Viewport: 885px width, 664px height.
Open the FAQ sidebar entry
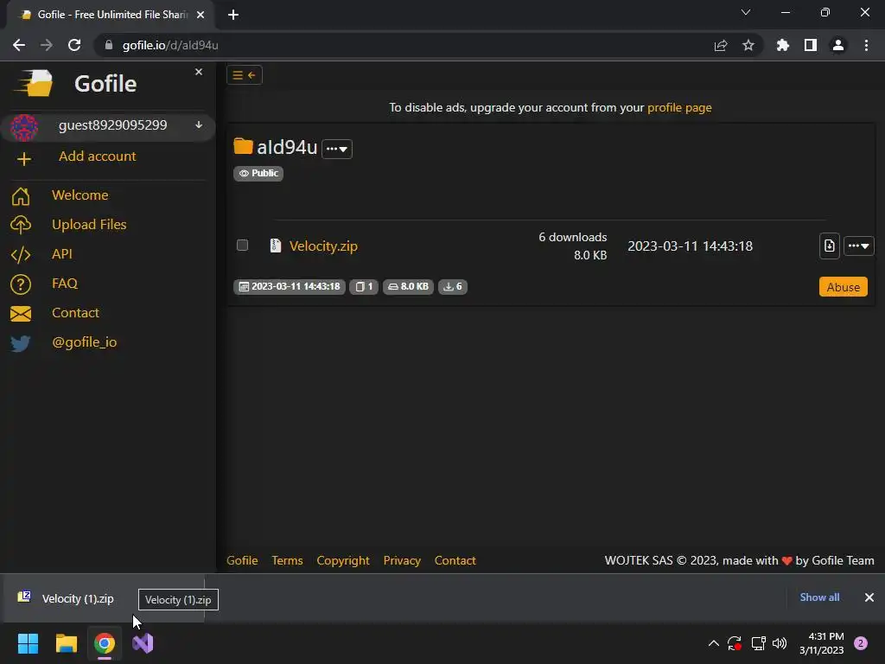click(x=64, y=284)
